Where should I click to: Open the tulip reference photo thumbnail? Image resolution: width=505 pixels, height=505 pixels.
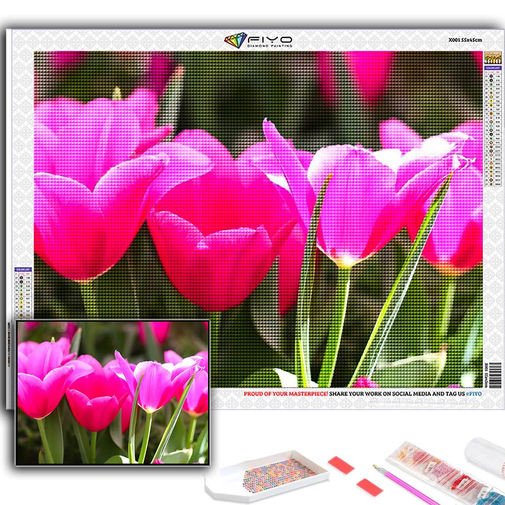tap(113, 392)
